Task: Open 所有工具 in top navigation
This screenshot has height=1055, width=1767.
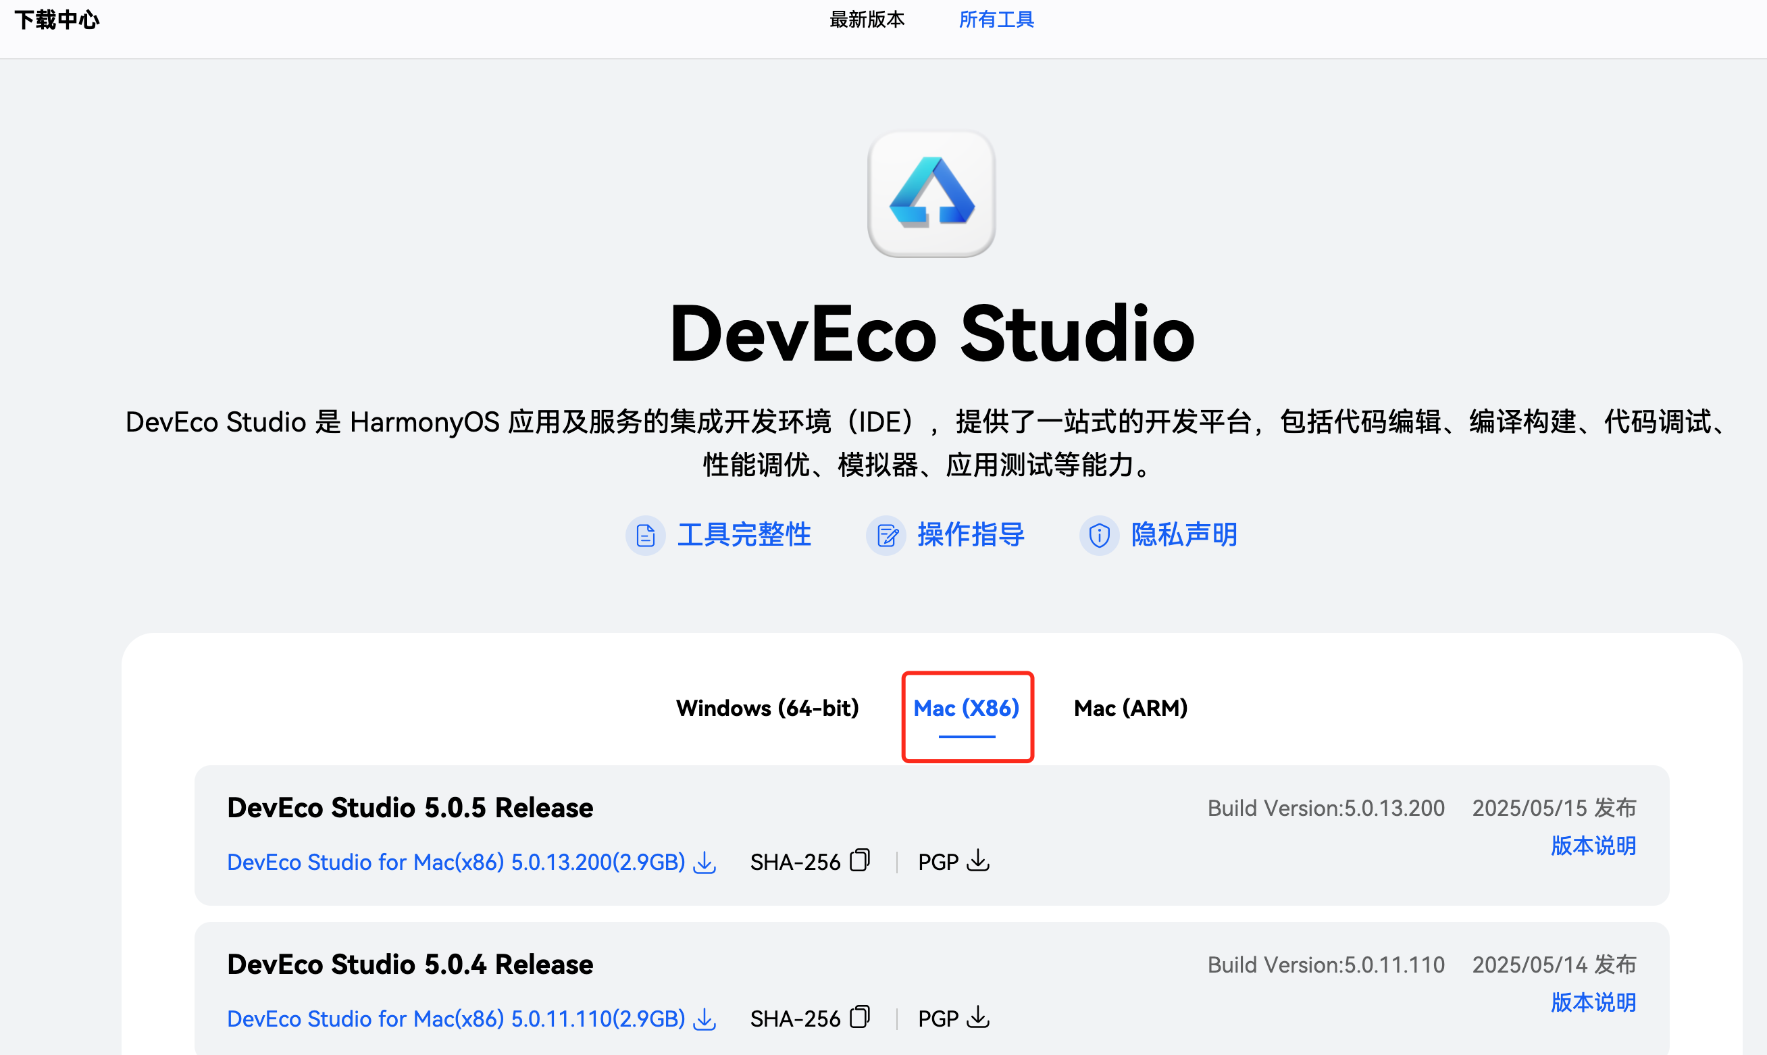Action: coord(996,20)
